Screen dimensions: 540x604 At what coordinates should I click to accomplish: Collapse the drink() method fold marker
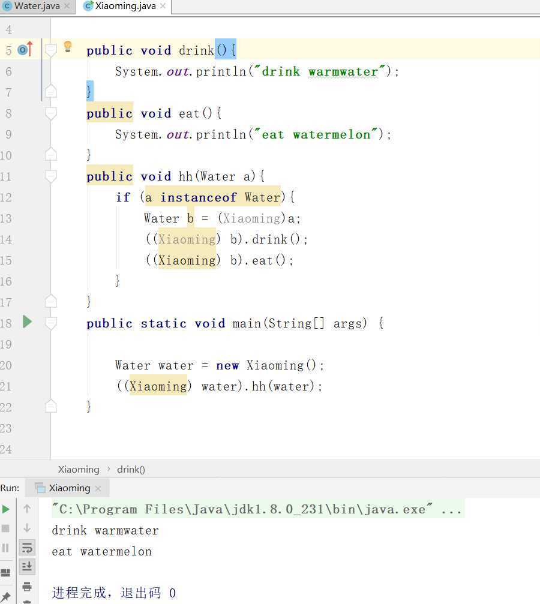coord(51,50)
